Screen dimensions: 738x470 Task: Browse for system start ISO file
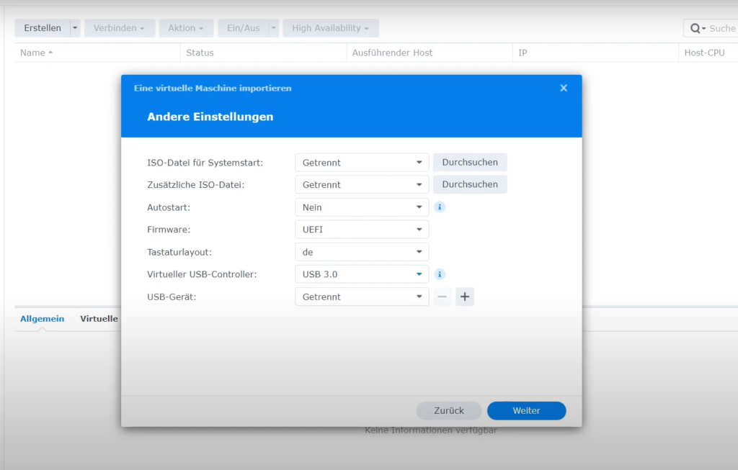coord(470,163)
